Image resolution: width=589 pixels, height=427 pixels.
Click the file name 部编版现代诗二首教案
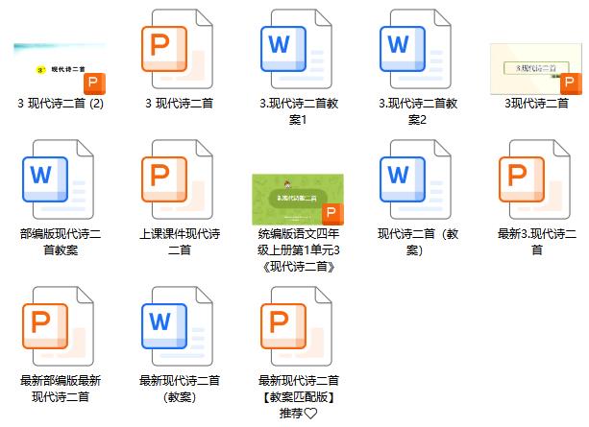pyautogui.click(x=60, y=242)
